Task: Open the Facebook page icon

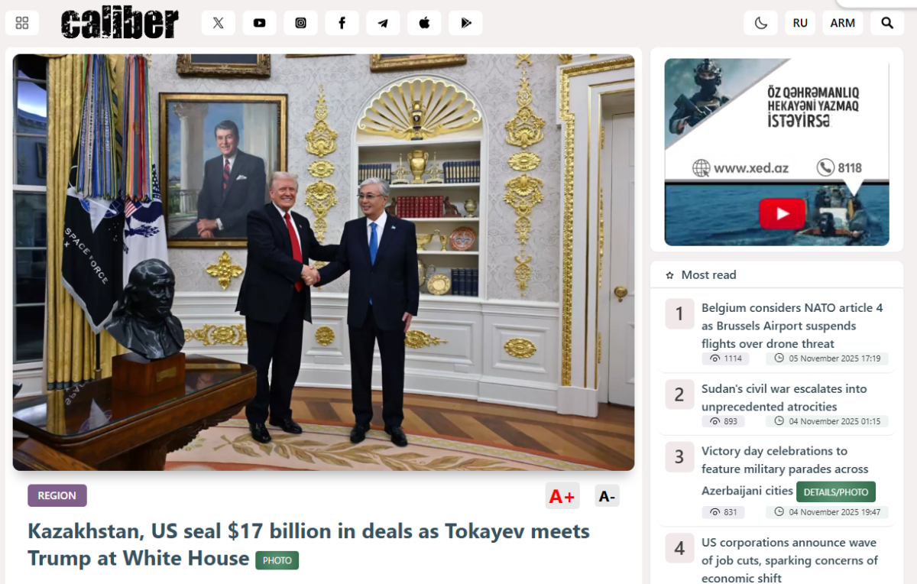Action: [342, 23]
